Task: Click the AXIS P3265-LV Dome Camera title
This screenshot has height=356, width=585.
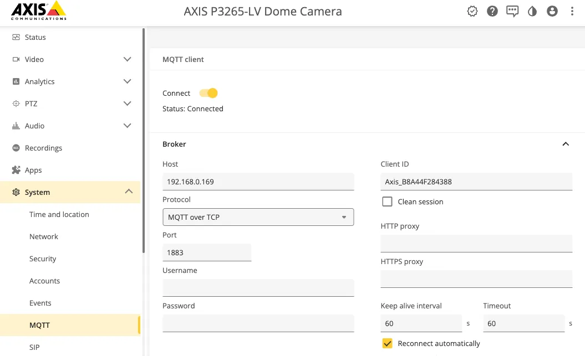Action: coord(263,12)
